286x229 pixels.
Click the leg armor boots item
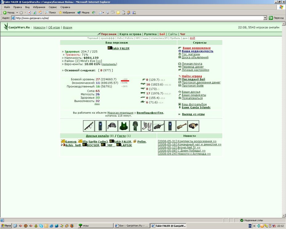(x=147, y=126)
